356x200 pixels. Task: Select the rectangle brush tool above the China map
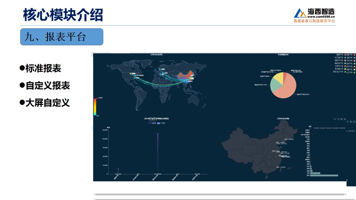click(335, 119)
